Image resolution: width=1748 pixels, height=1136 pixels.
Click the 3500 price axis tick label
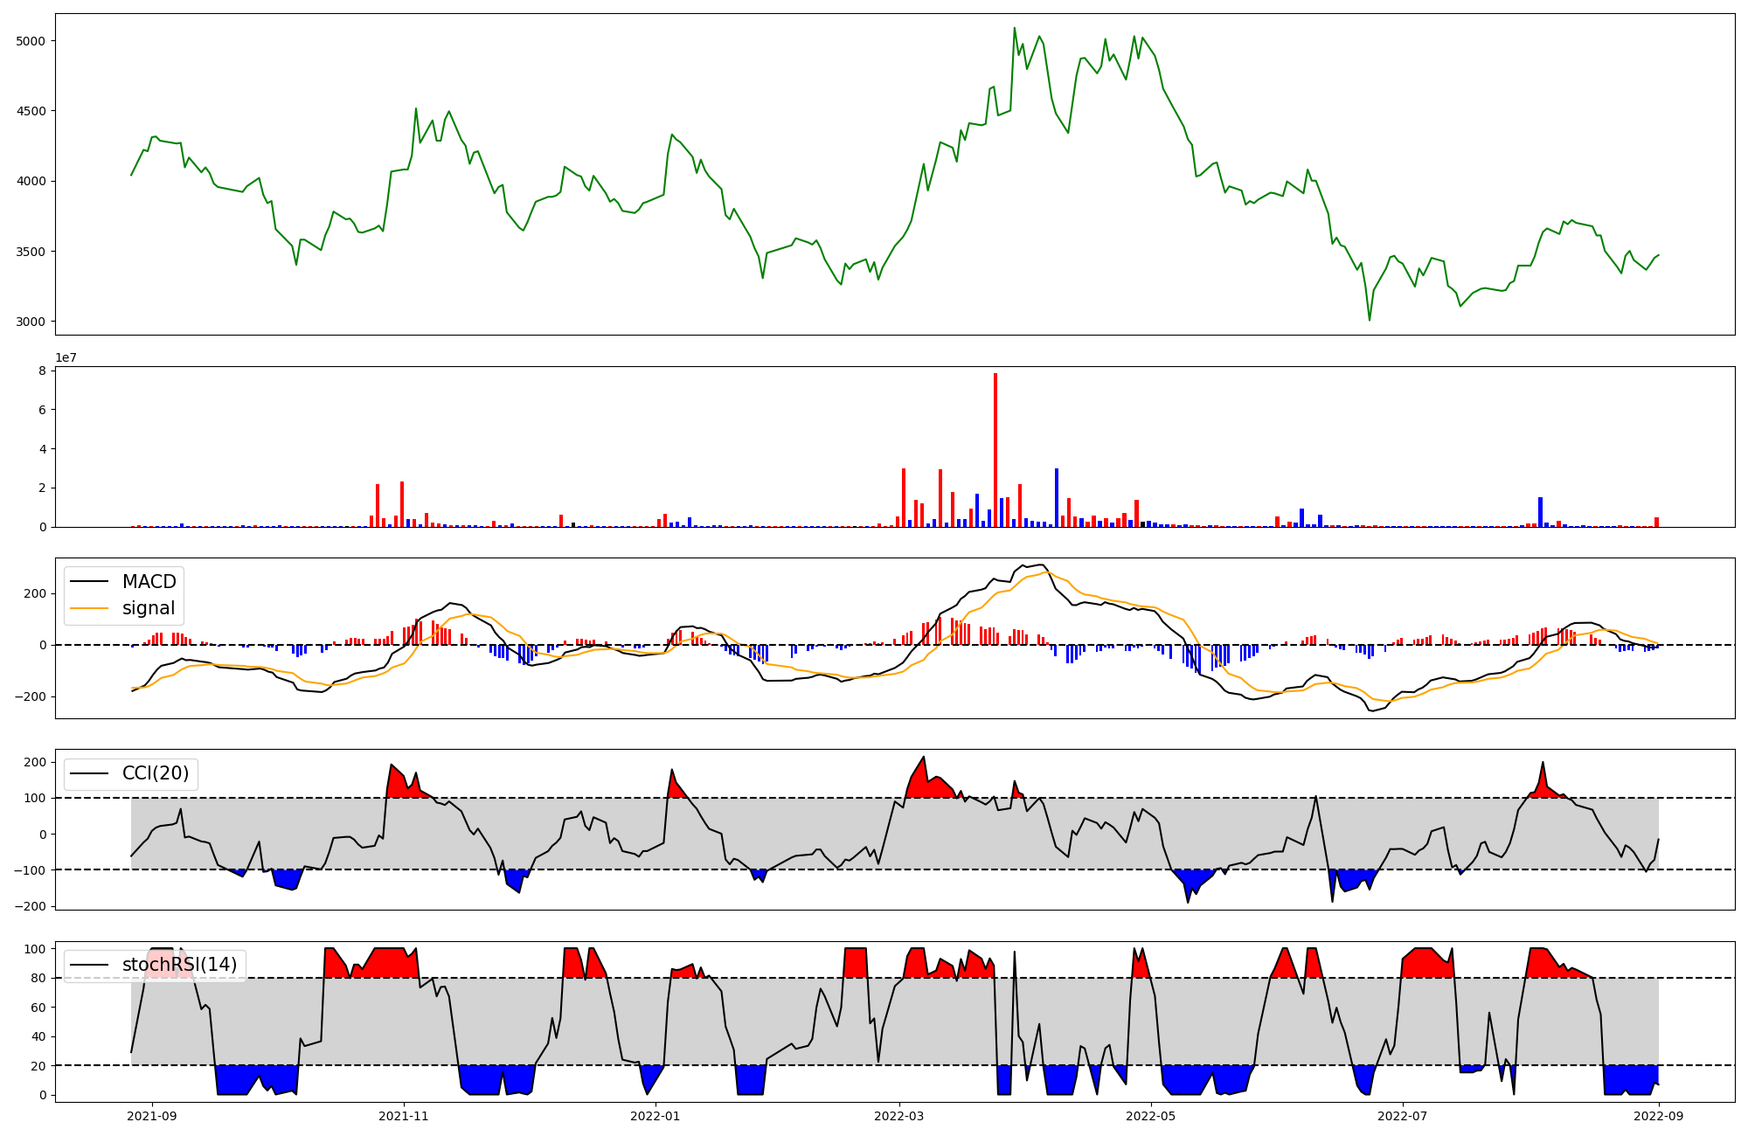(31, 252)
